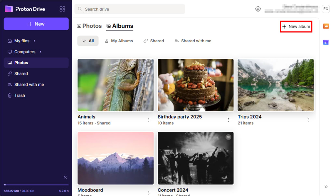
Task: Open options menu for Moodboard album
Action: [x=149, y=193]
